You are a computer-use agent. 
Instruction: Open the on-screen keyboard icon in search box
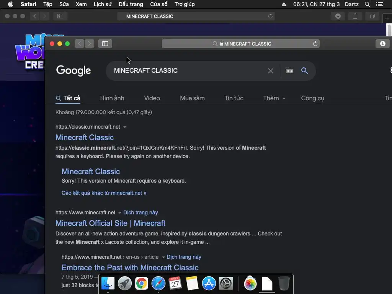pos(289,71)
